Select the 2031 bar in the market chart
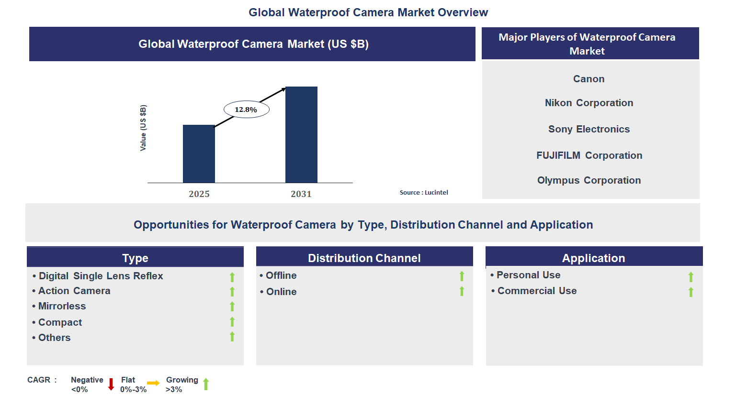The width and height of the screenshot is (736, 417). (x=301, y=134)
